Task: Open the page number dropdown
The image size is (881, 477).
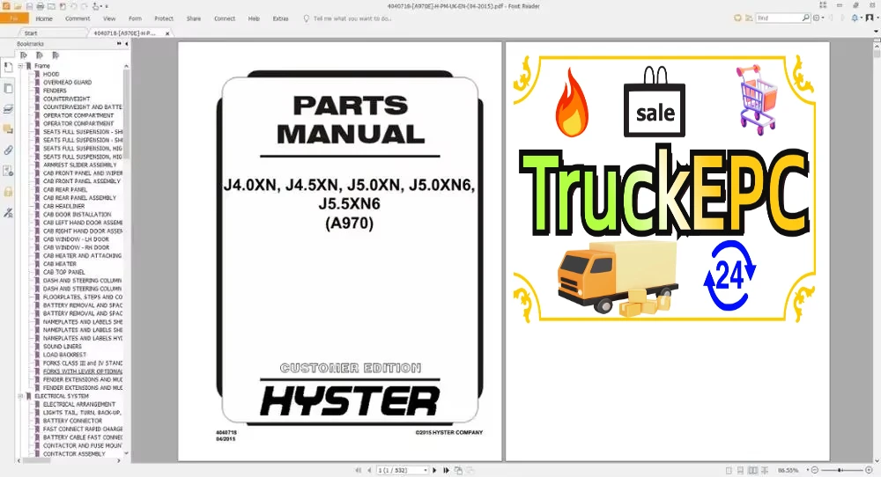Action: (426, 470)
